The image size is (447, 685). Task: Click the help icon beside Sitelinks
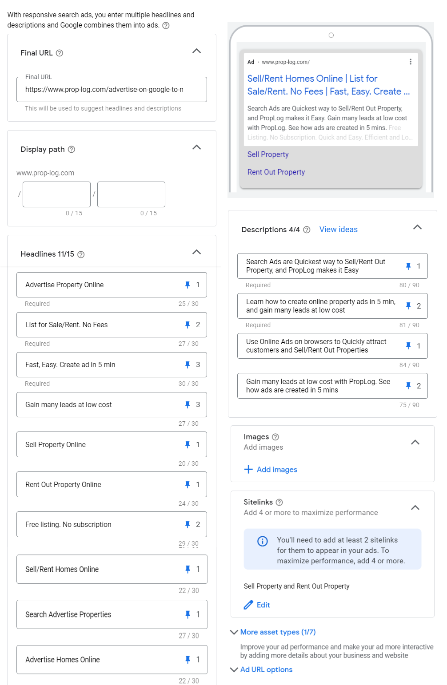coord(279,502)
